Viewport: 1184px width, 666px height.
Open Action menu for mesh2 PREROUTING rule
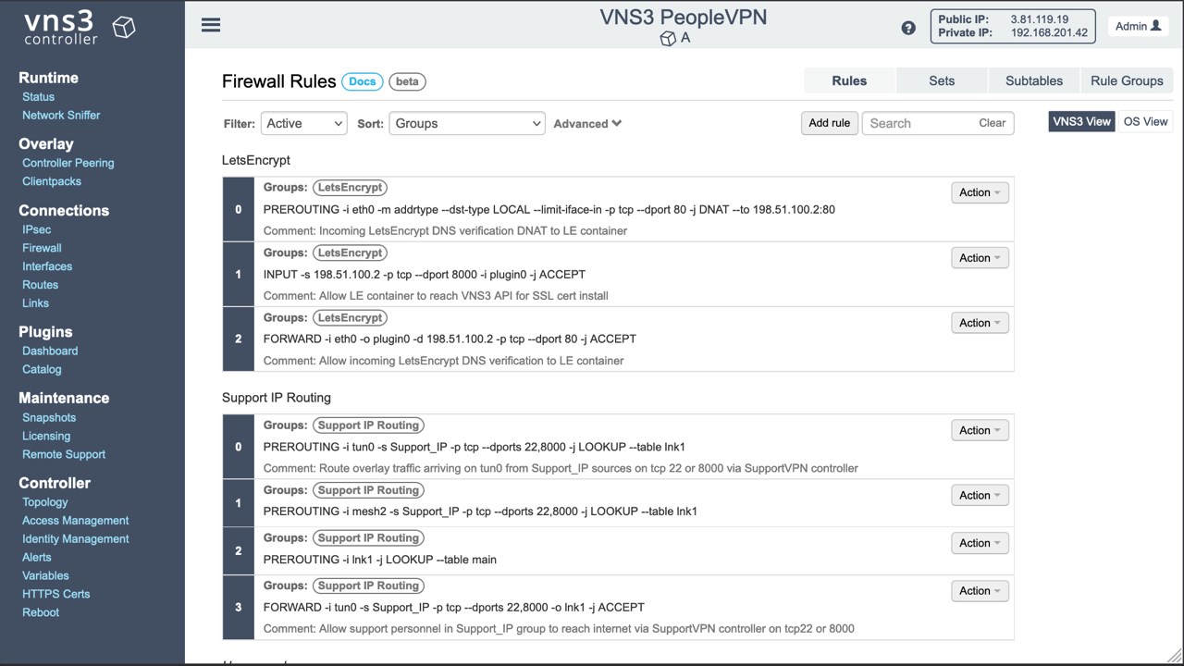coord(980,495)
